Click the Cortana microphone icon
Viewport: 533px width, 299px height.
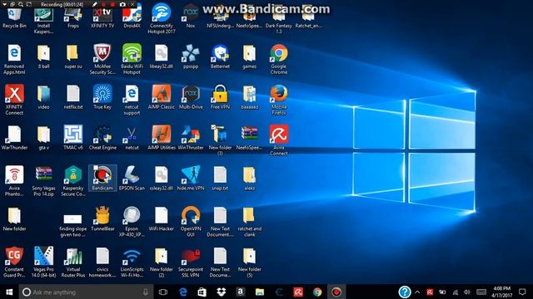point(146,292)
